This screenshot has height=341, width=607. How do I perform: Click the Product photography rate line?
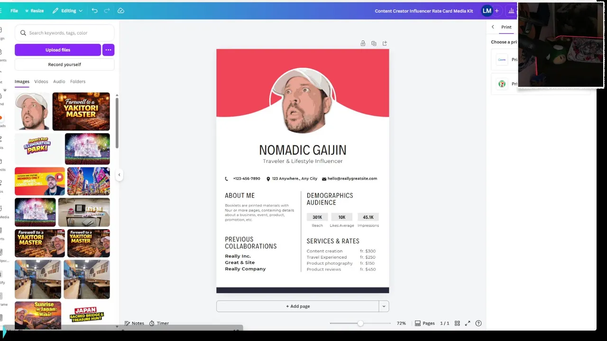click(x=341, y=263)
